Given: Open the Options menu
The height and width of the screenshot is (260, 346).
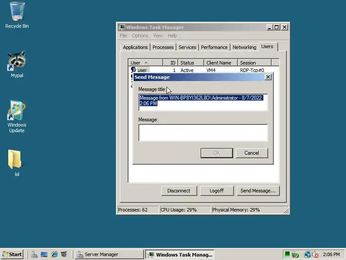Looking at the screenshot, I should point(140,36).
